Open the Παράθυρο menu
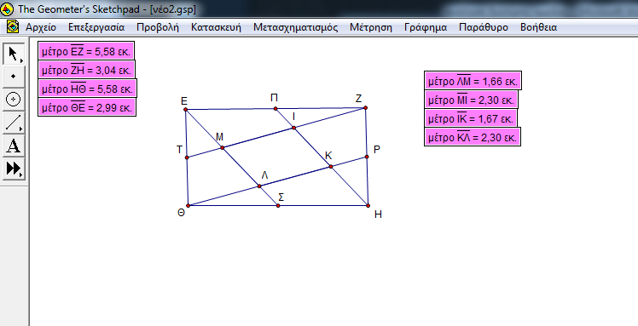Screen dimensions: 638x326 pos(484,27)
